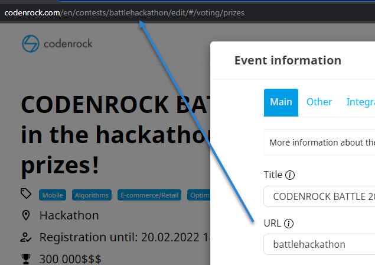Select the E-commerce/Retail tag badge
The width and height of the screenshot is (375, 265).
[x=149, y=195]
